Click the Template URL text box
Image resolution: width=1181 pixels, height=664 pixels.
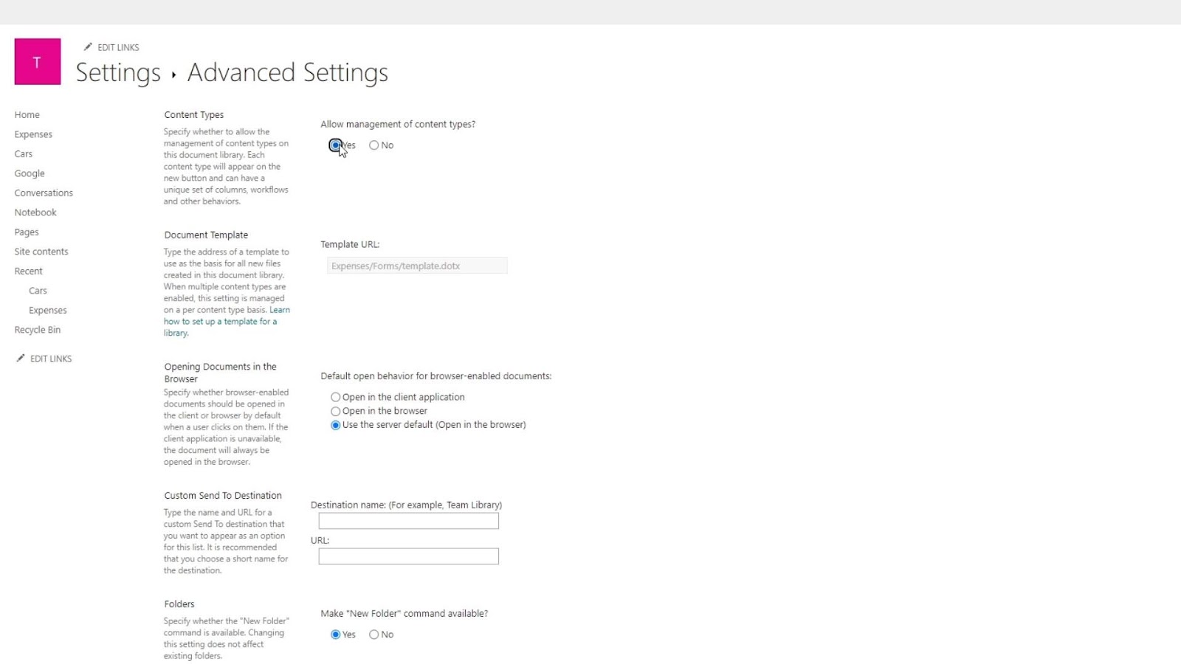(417, 266)
